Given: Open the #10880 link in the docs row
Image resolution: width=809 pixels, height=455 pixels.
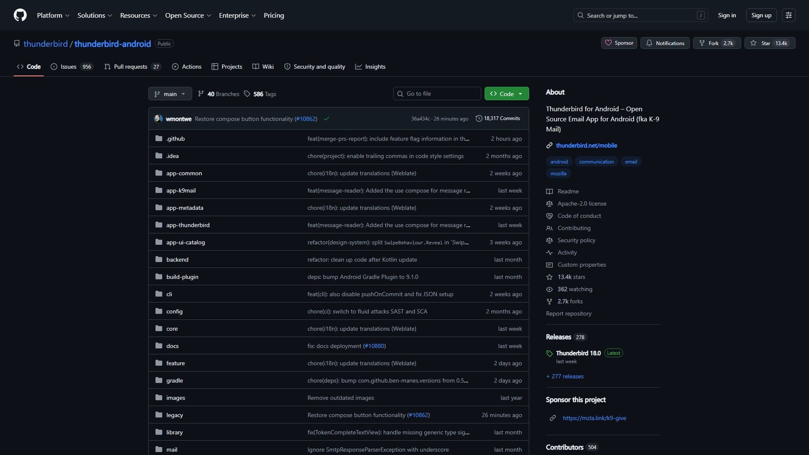Looking at the screenshot, I should pyautogui.click(x=374, y=346).
